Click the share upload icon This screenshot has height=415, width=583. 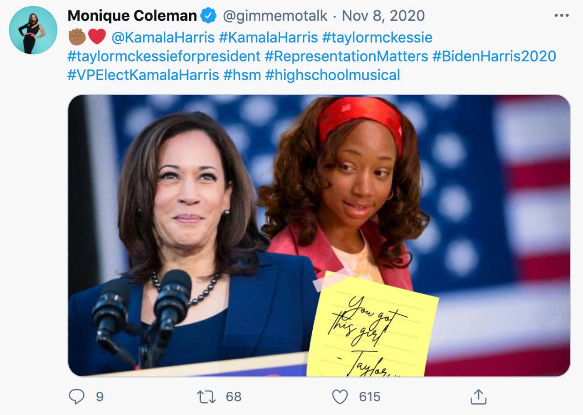tap(478, 397)
